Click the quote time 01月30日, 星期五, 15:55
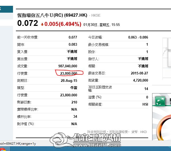 click(102, 25)
